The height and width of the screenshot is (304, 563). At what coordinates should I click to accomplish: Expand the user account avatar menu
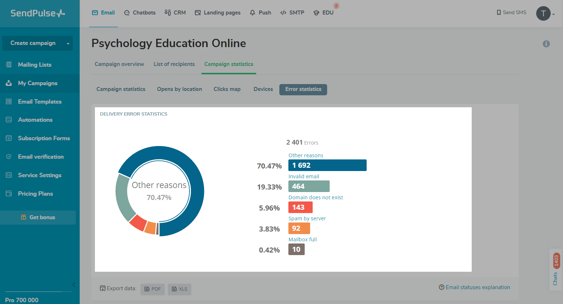pyautogui.click(x=545, y=14)
